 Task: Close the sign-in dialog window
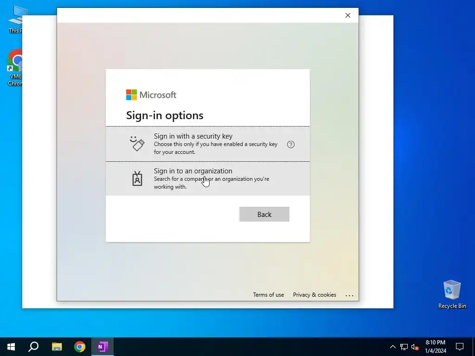coord(348,15)
